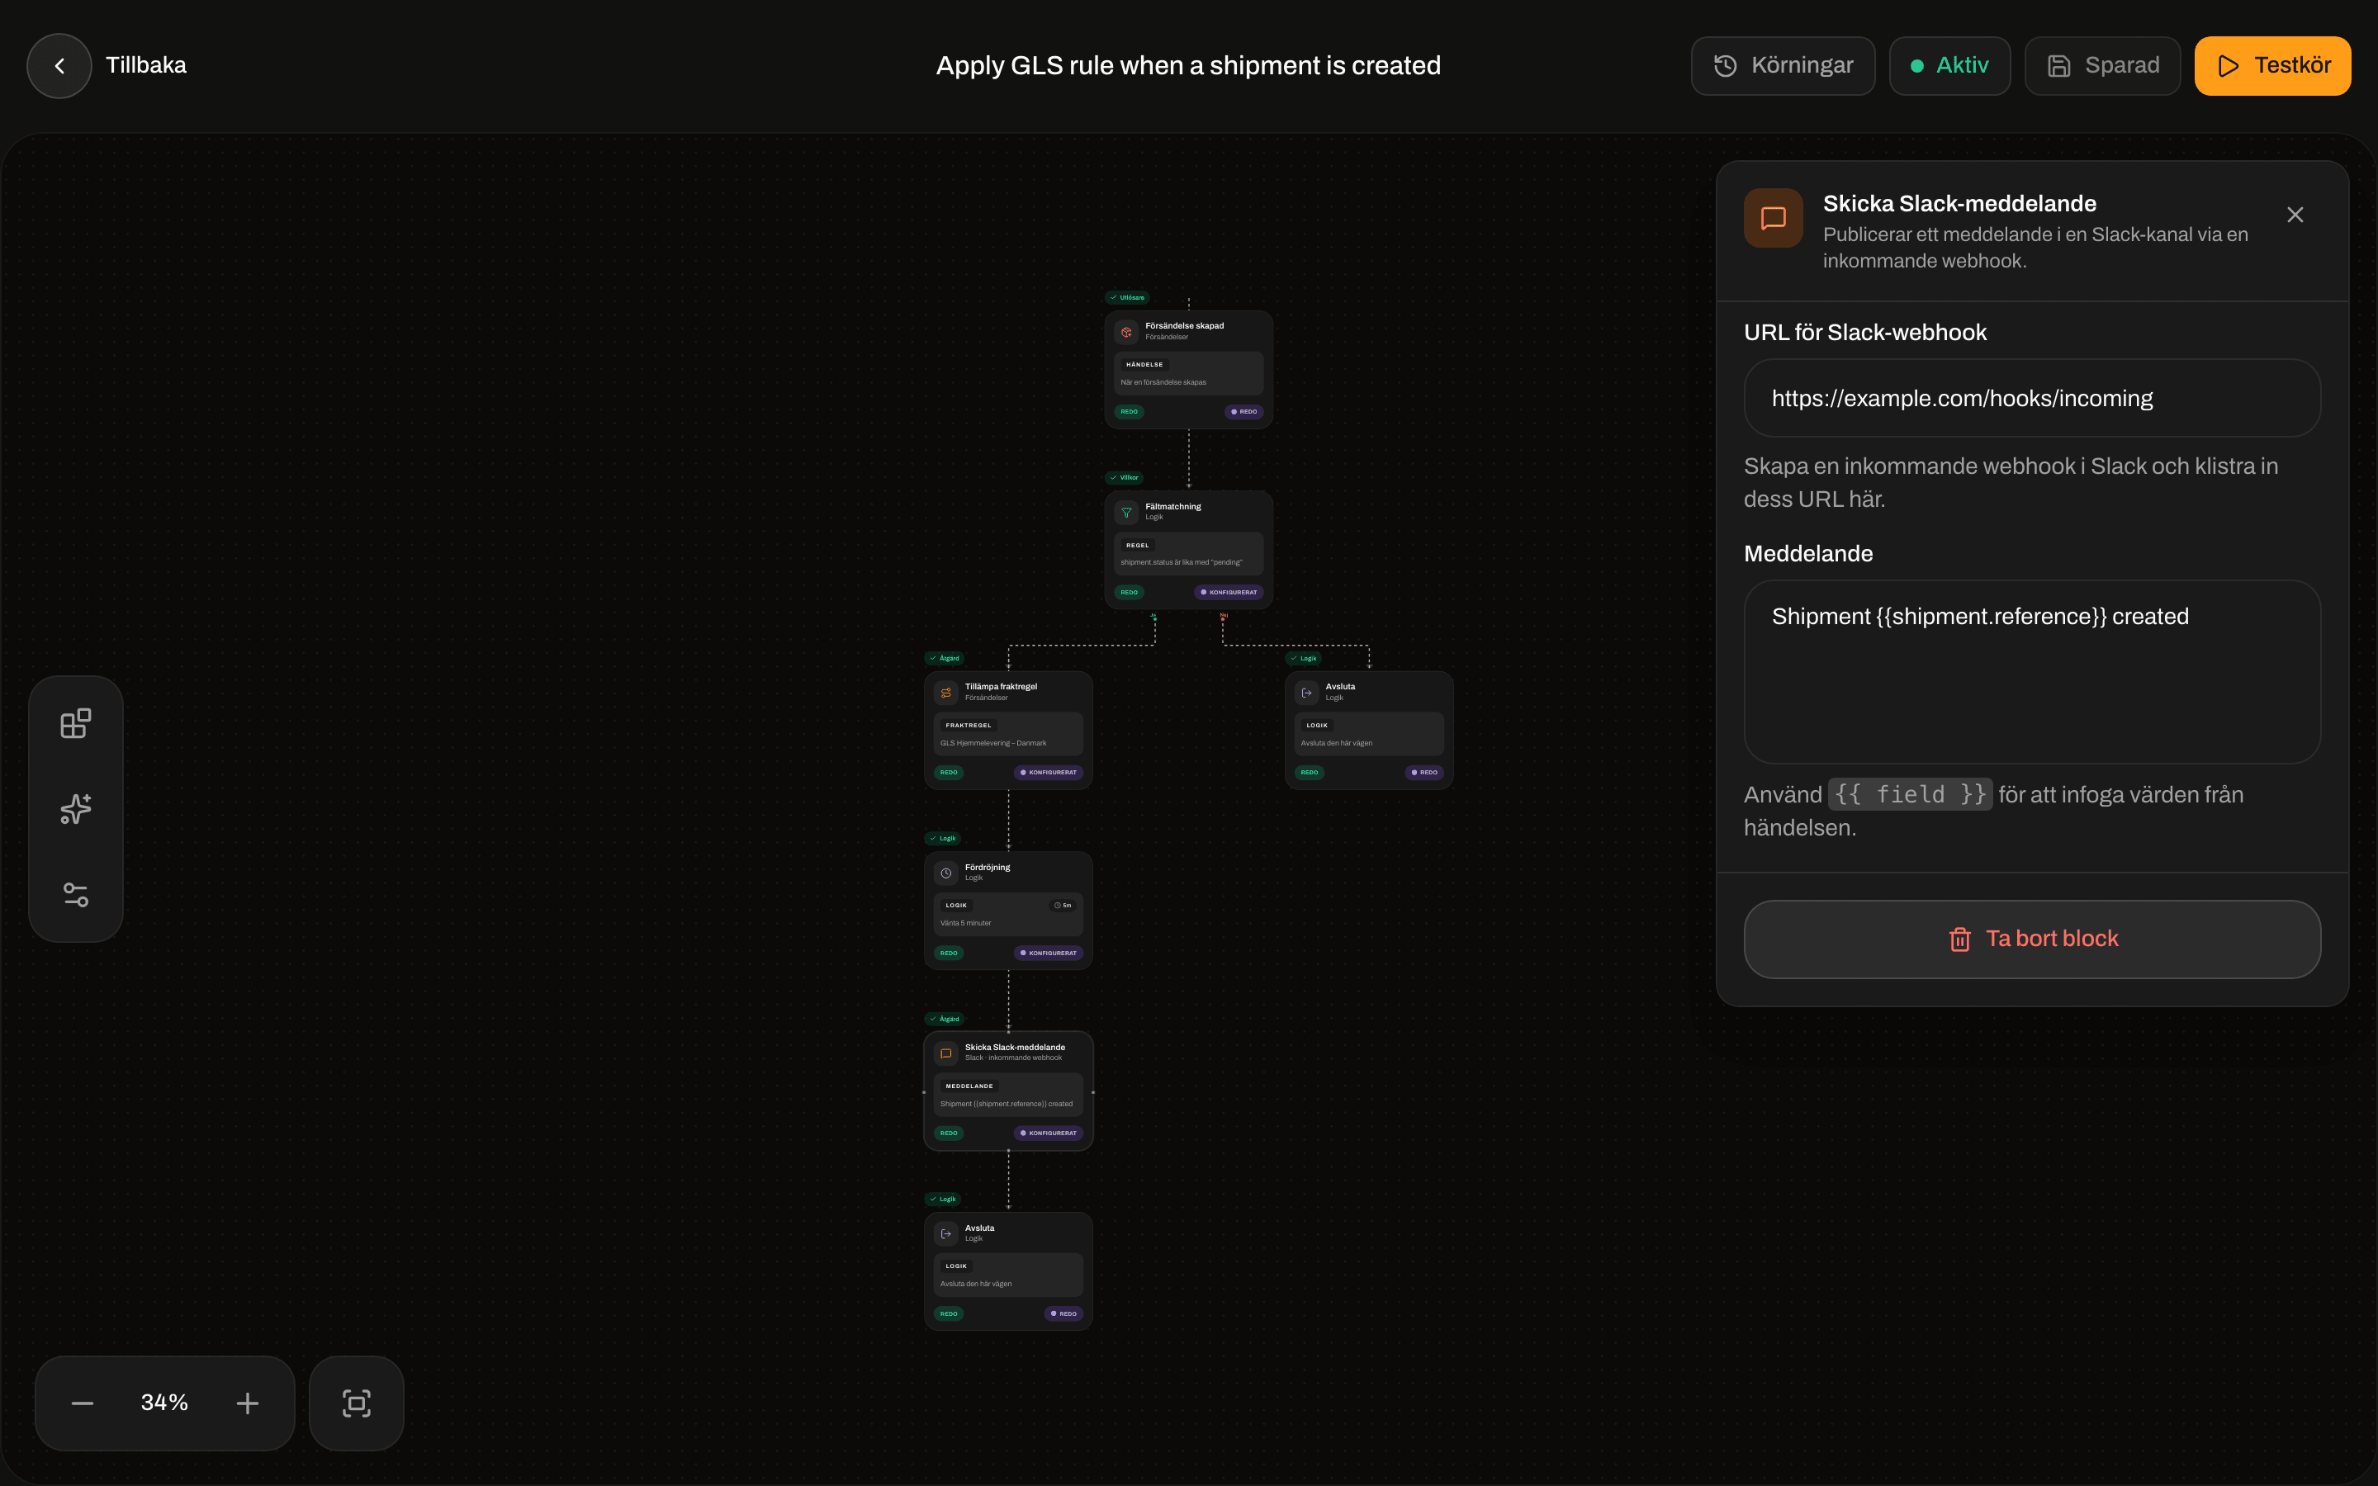Click the exit icon on the right Avsluta node
This screenshot has height=1486, width=2378.
pyautogui.click(x=1306, y=693)
